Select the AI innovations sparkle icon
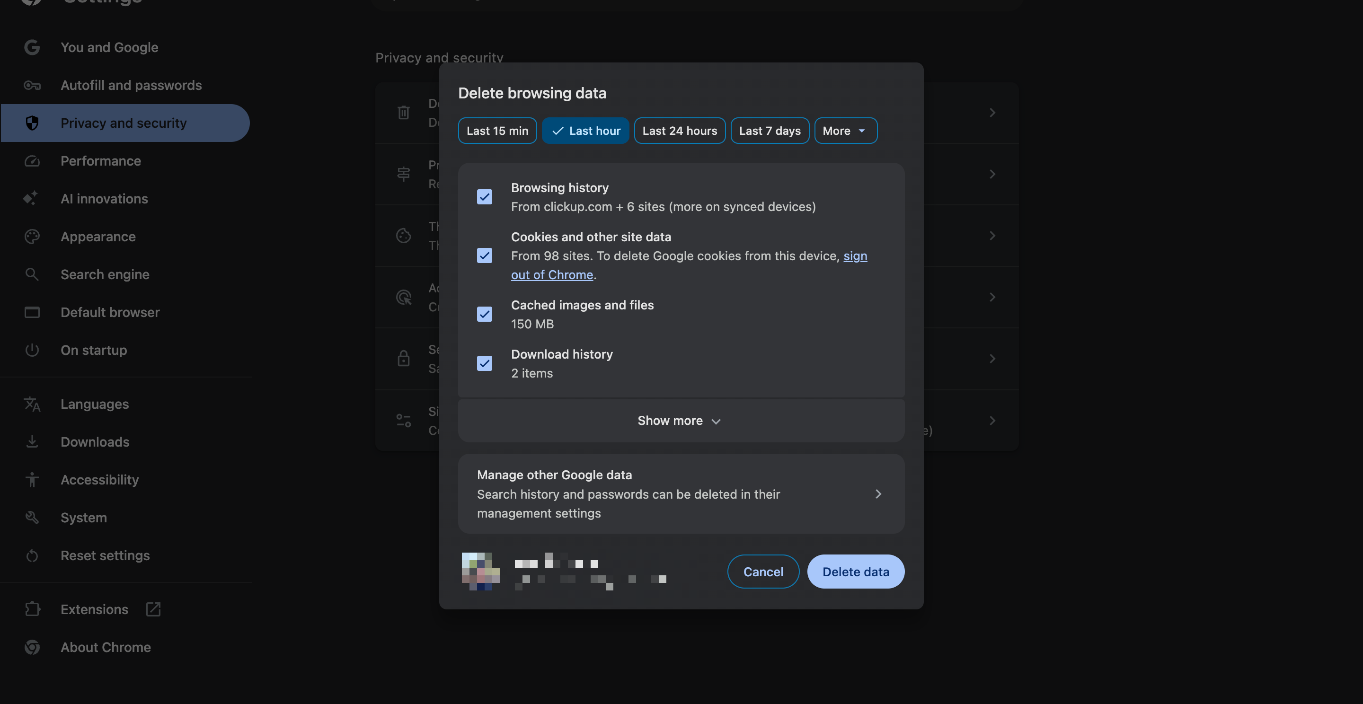Viewport: 1363px width, 704px height. [x=32, y=198]
